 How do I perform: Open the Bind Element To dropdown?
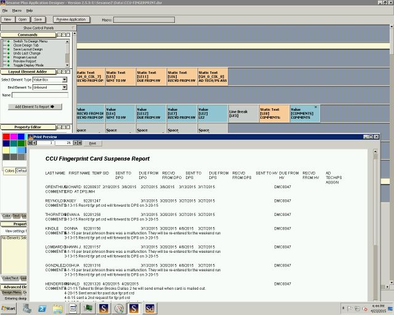pos(65,87)
